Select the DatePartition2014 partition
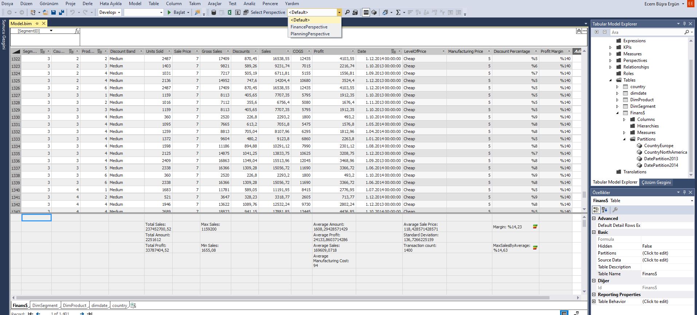Viewport: 697px width, 315px height. click(661, 165)
